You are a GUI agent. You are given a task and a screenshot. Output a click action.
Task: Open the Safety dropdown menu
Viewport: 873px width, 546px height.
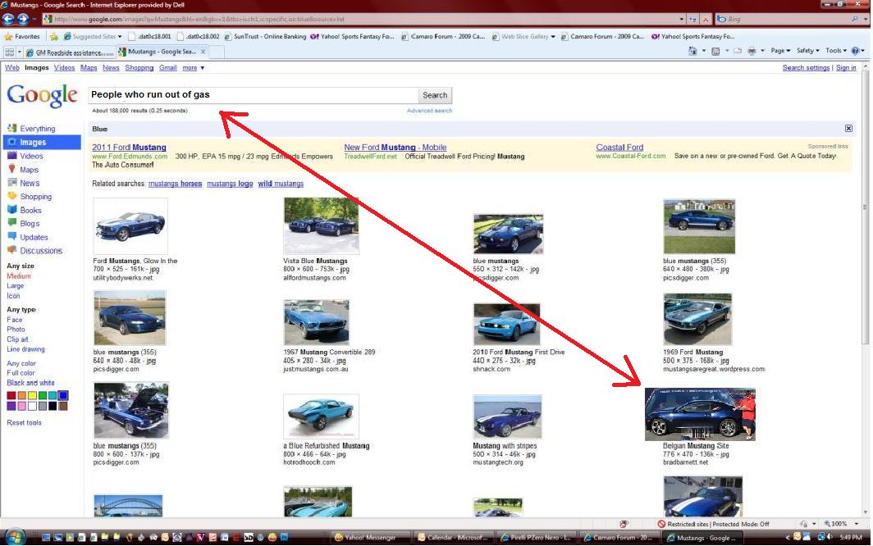(807, 51)
